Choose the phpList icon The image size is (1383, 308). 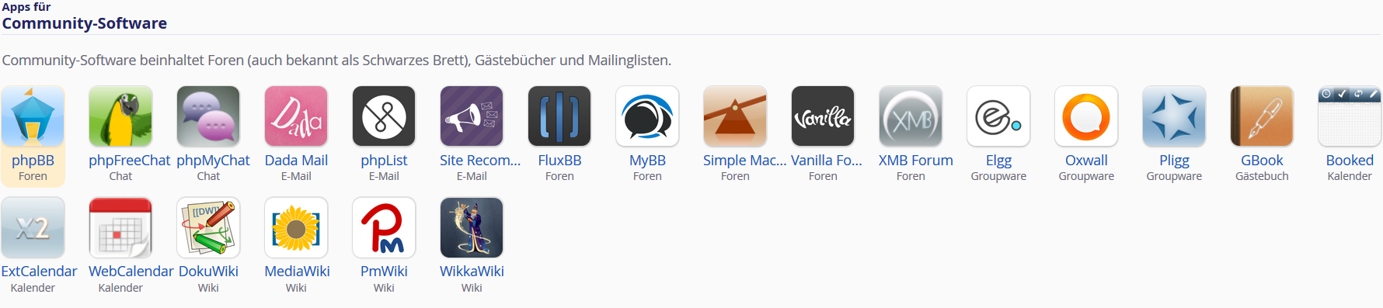(x=384, y=116)
